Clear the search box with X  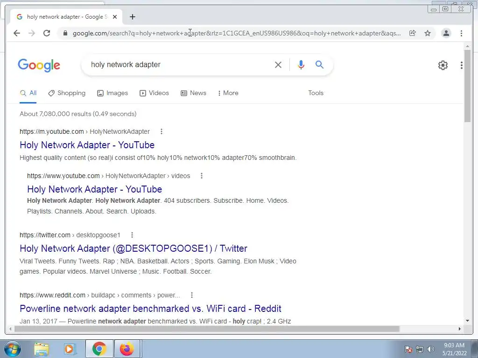click(x=278, y=64)
